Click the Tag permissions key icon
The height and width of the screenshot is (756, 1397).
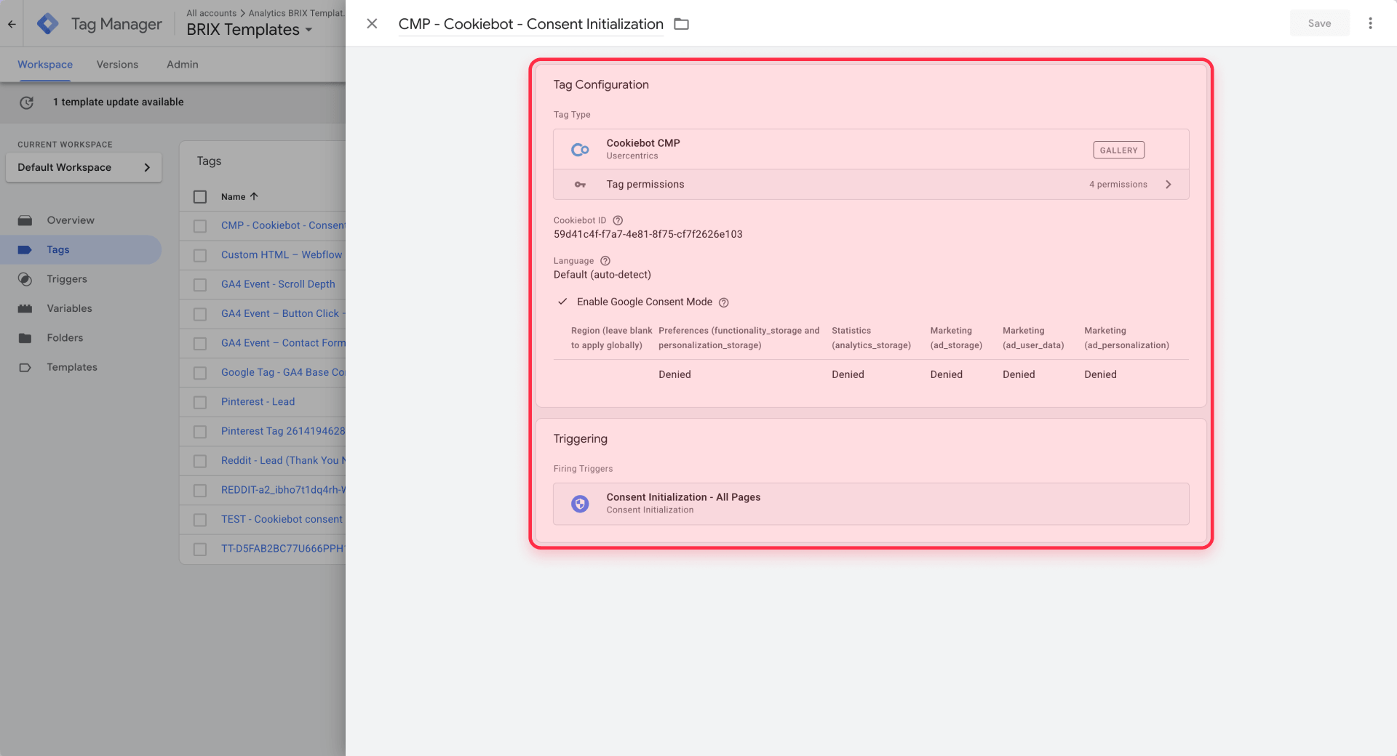point(580,185)
